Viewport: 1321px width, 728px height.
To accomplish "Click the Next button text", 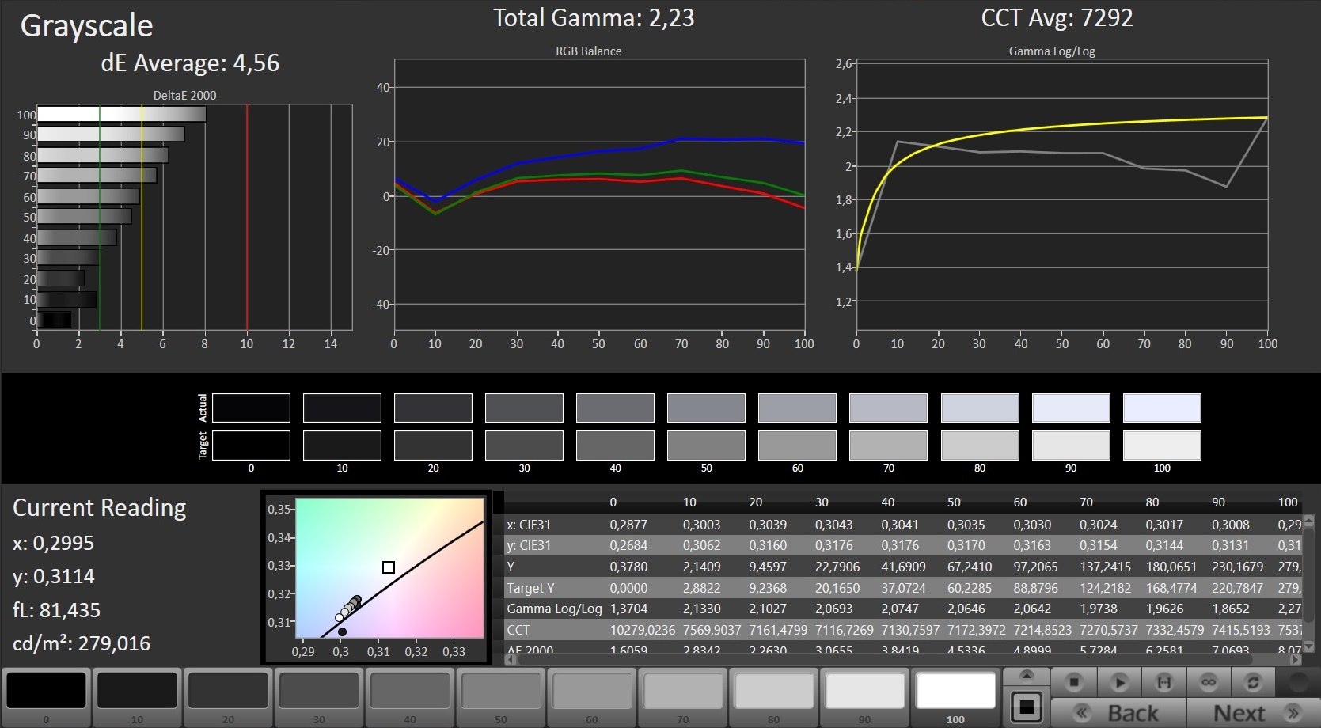I will [x=1239, y=713].
